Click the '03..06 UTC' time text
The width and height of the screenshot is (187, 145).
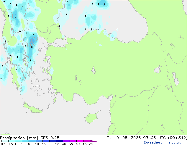click(x=155, y=138)
